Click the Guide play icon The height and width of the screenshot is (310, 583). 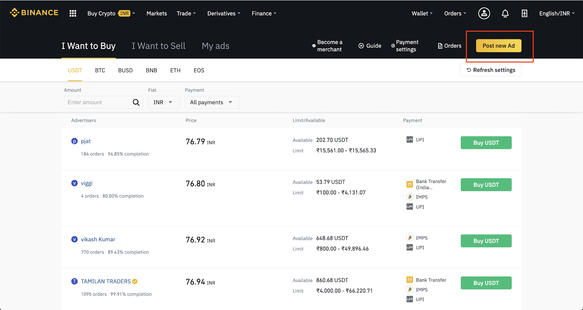point(361,46)
